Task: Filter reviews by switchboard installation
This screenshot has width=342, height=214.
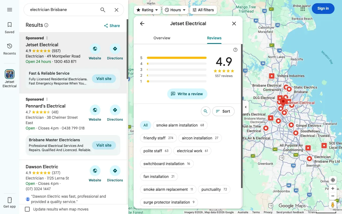Action: point(167,164)
